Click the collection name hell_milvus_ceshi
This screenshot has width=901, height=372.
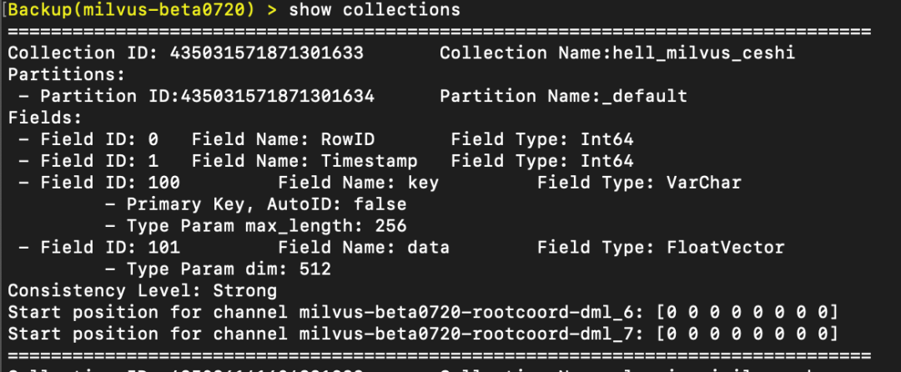[x=703, y=53]
